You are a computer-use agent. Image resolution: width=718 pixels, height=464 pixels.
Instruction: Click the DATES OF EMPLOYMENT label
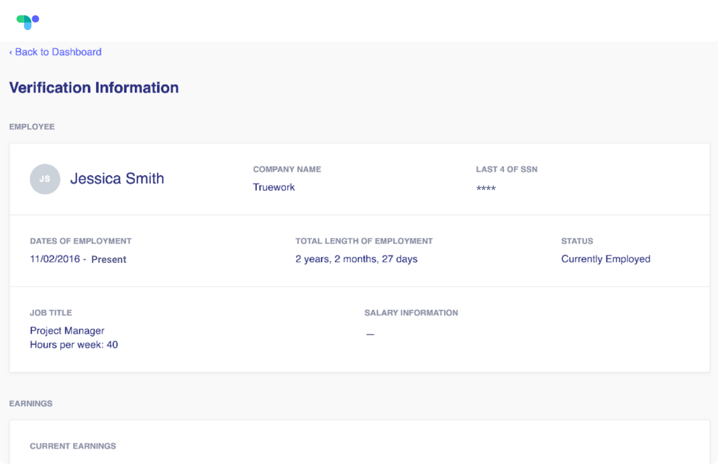[x=81, y=241]
